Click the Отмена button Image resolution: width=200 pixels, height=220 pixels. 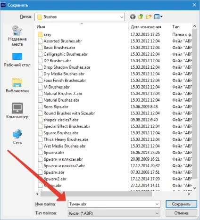click(x=181, y=213)
